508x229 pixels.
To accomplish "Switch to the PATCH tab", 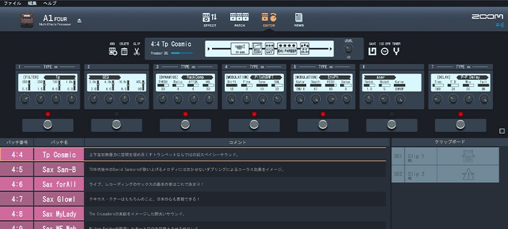I will coord(239,20).
